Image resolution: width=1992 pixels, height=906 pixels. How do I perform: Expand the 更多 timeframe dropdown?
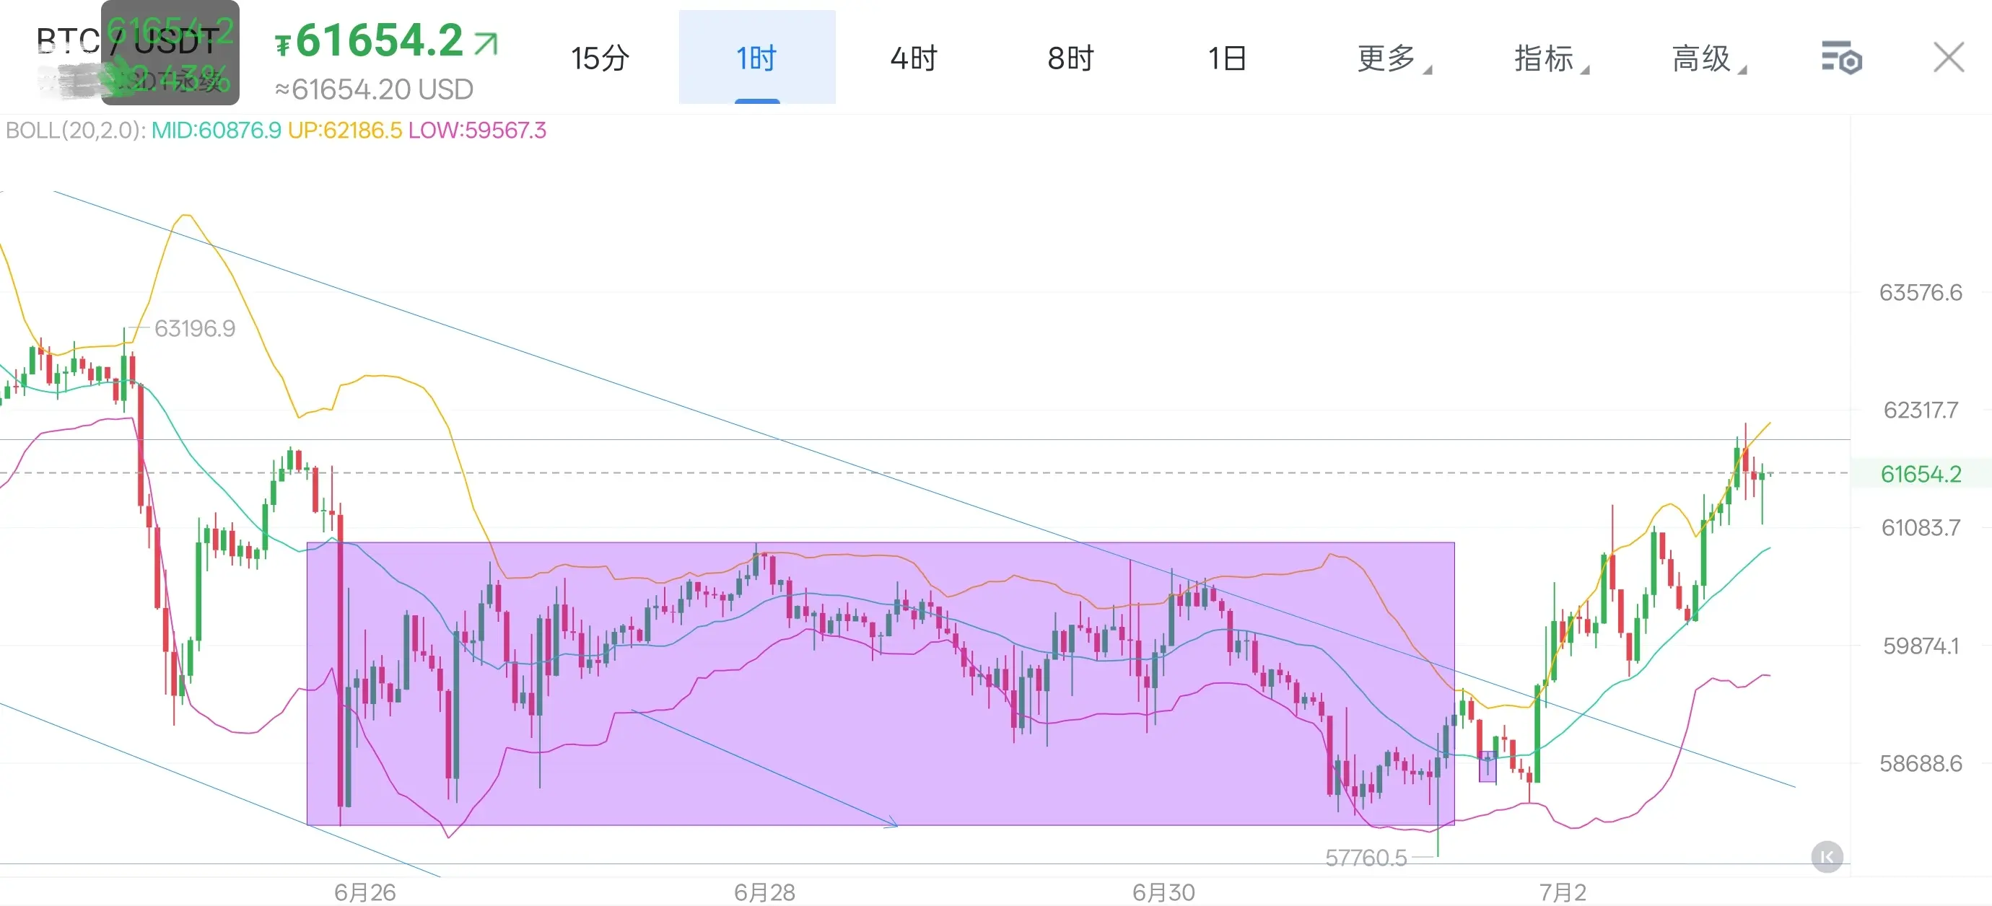[x=1394, y=58]
